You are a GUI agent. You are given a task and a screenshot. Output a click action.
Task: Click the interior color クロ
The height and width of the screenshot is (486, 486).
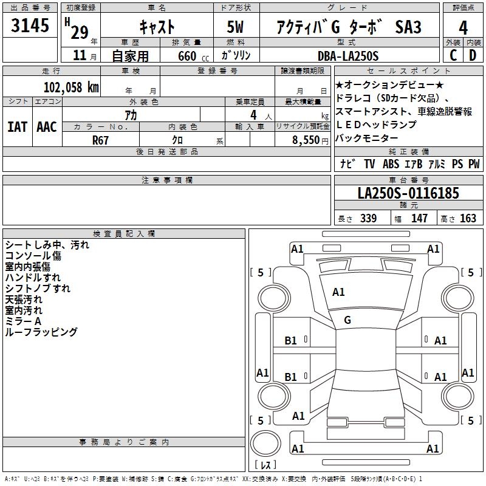tap(177, 140)
